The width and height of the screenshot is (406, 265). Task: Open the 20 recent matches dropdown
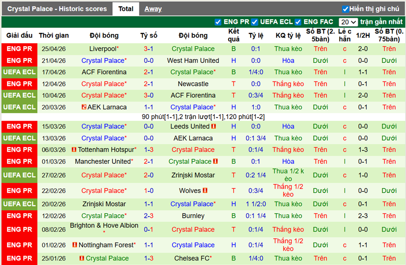(x=348, y=22)
